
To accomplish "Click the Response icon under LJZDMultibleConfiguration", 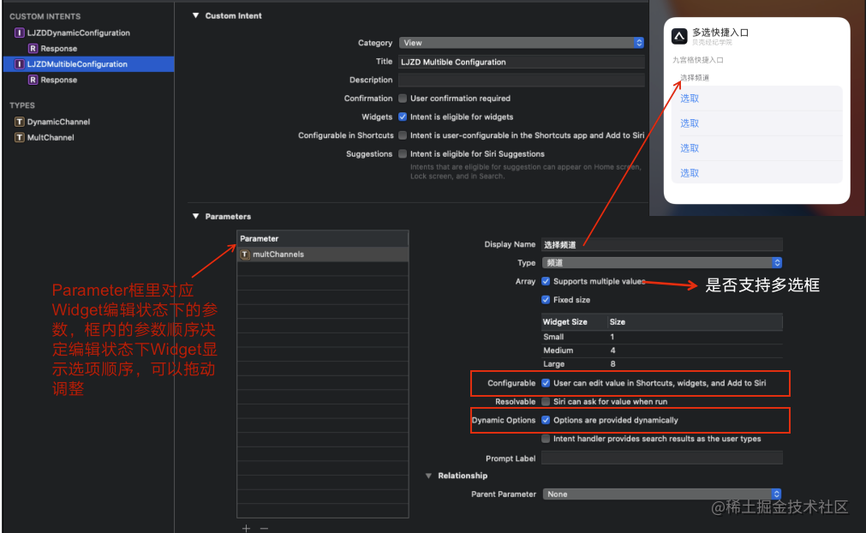I will coord(33,80).
